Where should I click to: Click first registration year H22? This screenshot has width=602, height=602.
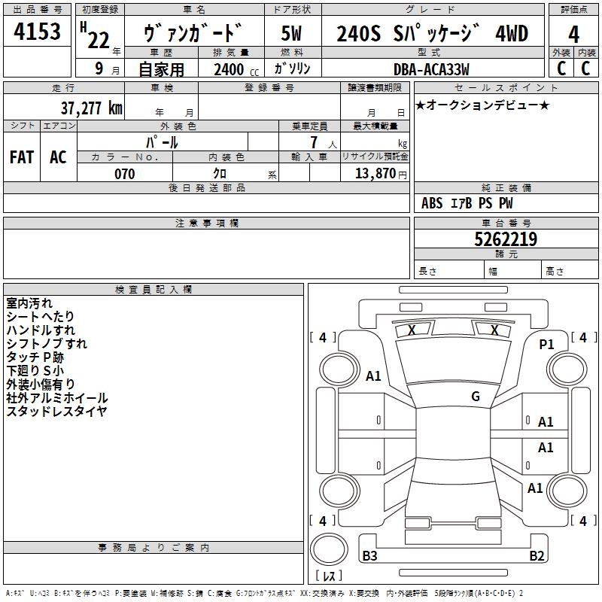click(x=96, y=35)
